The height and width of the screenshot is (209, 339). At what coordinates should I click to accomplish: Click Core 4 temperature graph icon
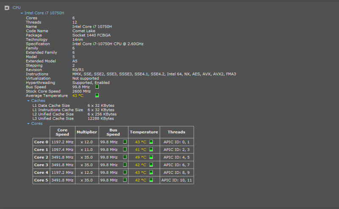tap(151, 173)
